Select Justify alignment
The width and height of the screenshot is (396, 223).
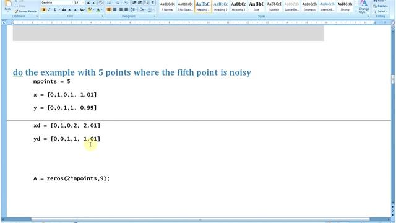pyautogui.click(x=126, y=10)
